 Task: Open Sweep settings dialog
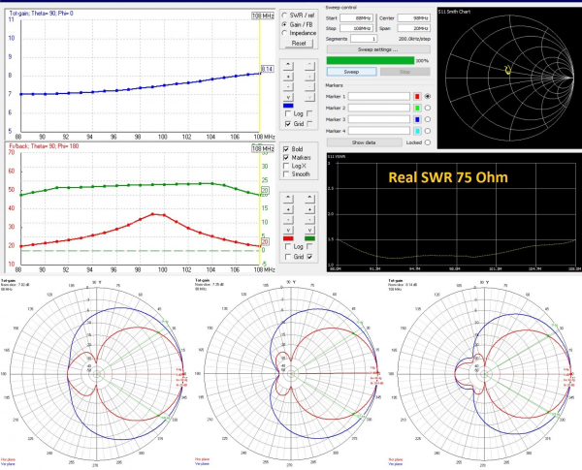tap(378, 49)
